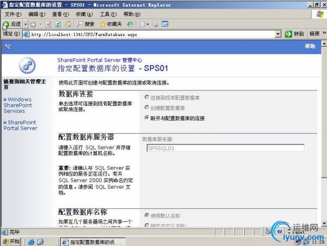Image resolution: width=327 pixels, height=246 pixels.
Task: Click the 数据库连接 section heading
Action: [76, 94]
